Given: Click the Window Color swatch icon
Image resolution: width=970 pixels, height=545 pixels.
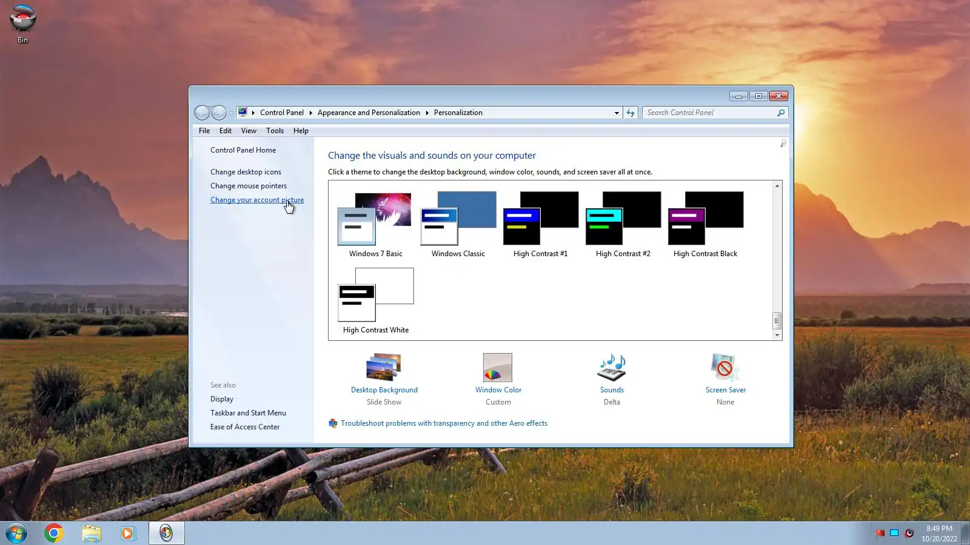Looking at the screenshot, I should (x=498, y=368).
